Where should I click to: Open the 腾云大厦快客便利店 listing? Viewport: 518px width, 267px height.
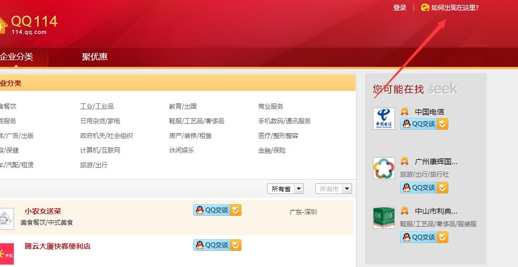(58, 246)
